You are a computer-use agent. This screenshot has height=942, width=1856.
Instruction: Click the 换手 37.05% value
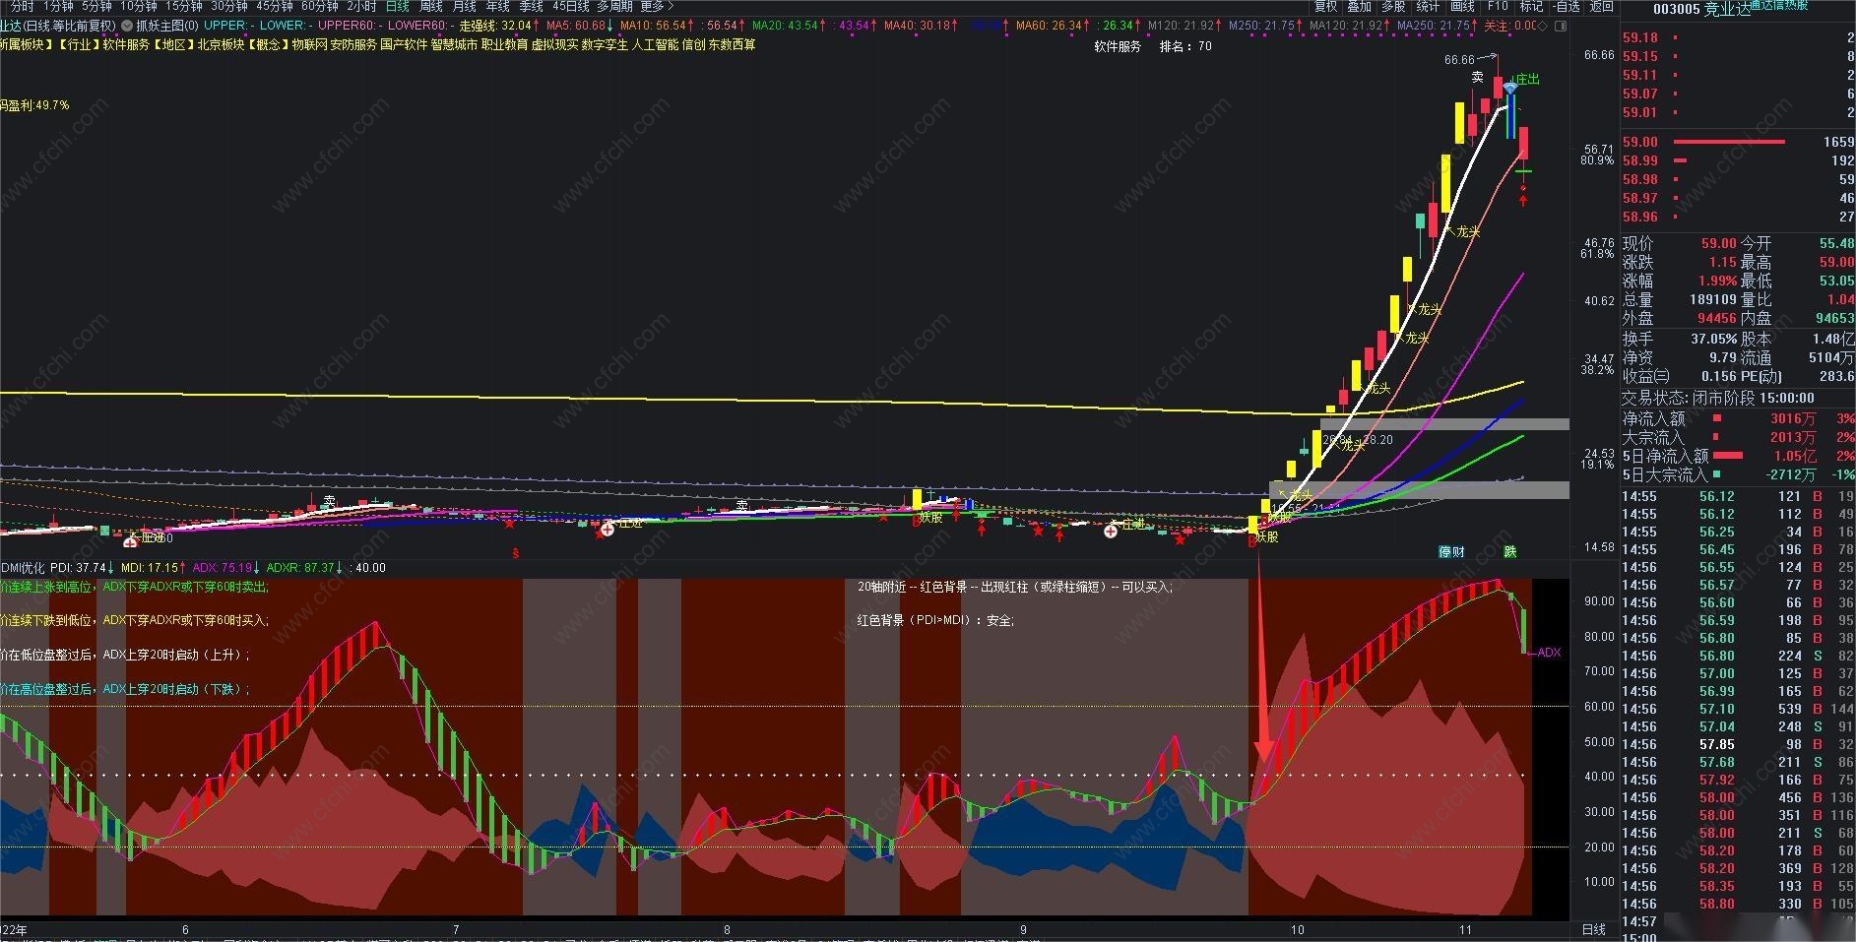click(1712, 339)
